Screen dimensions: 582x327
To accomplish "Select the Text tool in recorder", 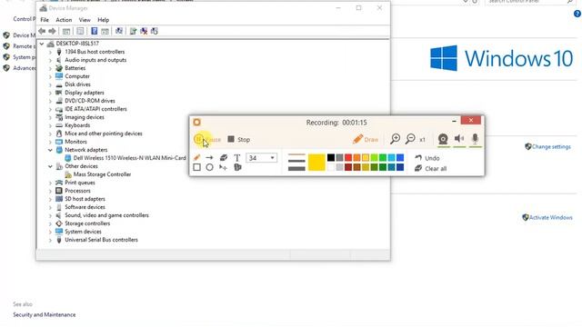I will [x=236, y=157].
